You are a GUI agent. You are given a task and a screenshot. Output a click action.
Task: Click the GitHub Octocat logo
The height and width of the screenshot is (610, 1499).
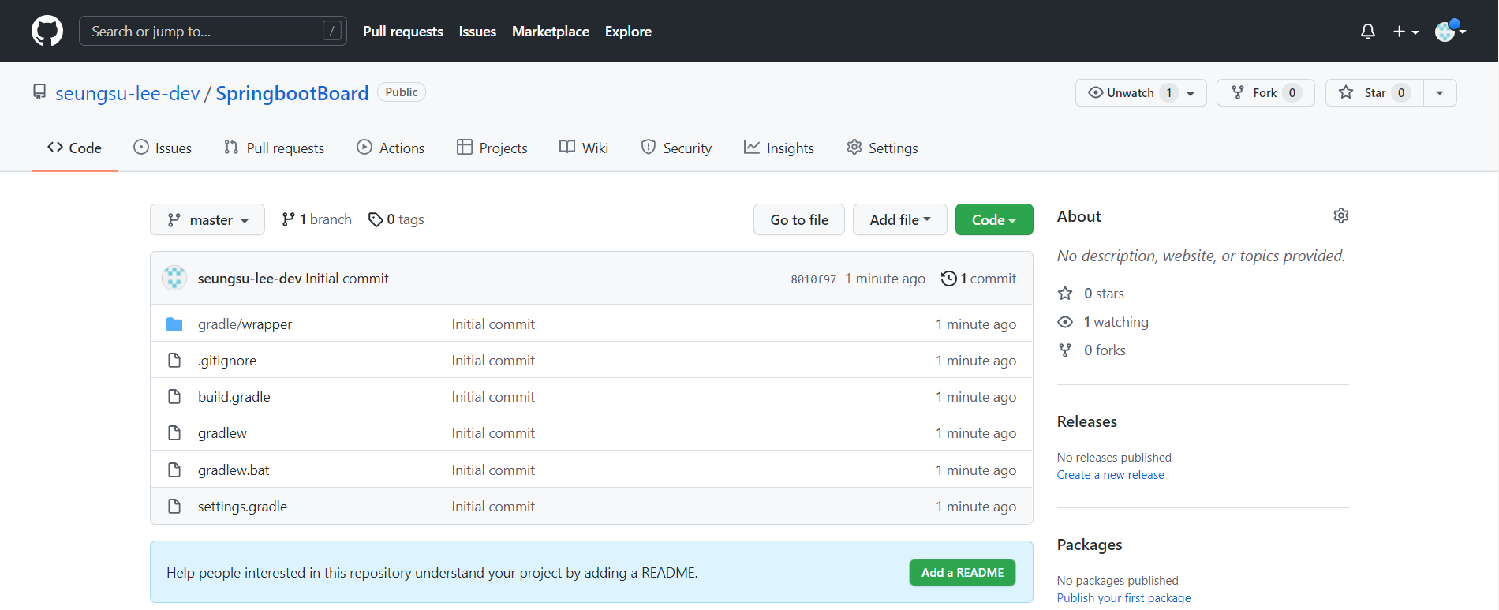[47, 31]
